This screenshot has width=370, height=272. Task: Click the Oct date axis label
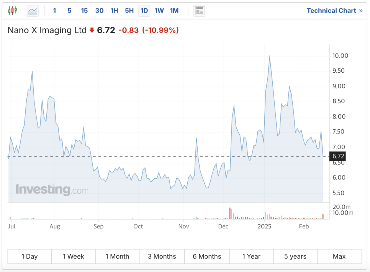[138, 226]
